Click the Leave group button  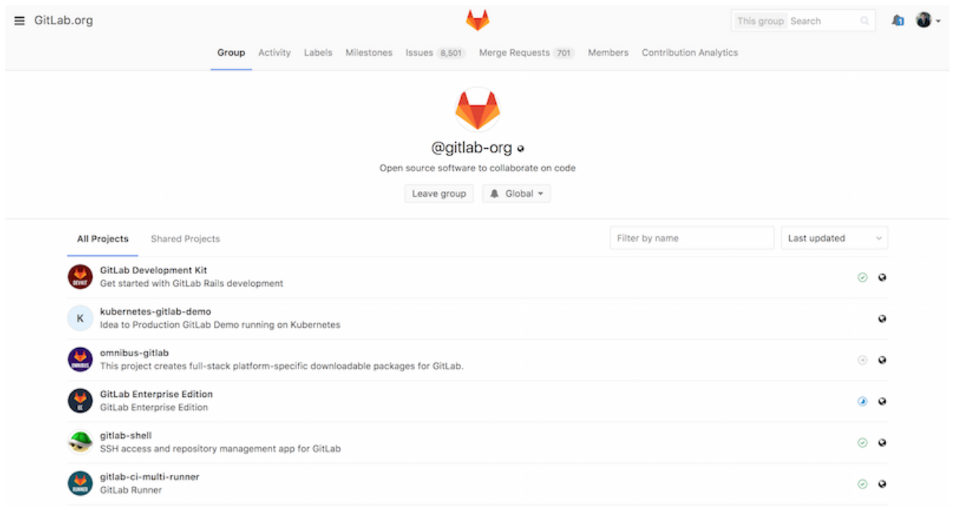pyautogui.click(x=439, y=194)
